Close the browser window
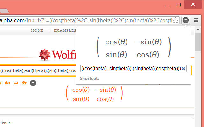 coord(193,4)
